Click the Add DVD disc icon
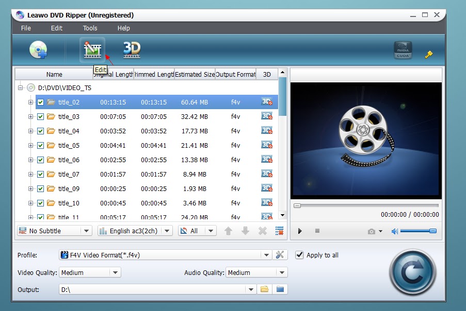This screenshot has height=311, width=466. [x=38, y=49]
